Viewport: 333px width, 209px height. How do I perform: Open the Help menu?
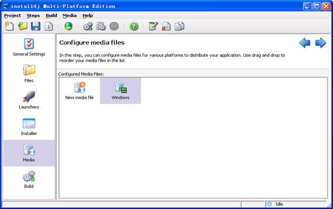88,15
